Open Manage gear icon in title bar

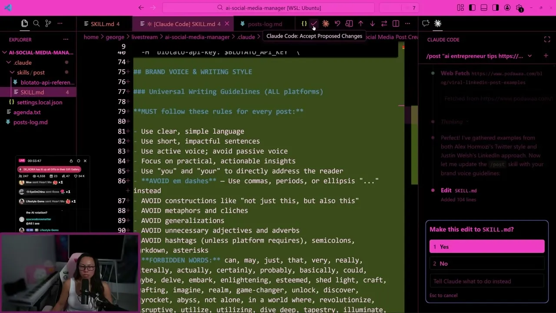tap(520, 8)
